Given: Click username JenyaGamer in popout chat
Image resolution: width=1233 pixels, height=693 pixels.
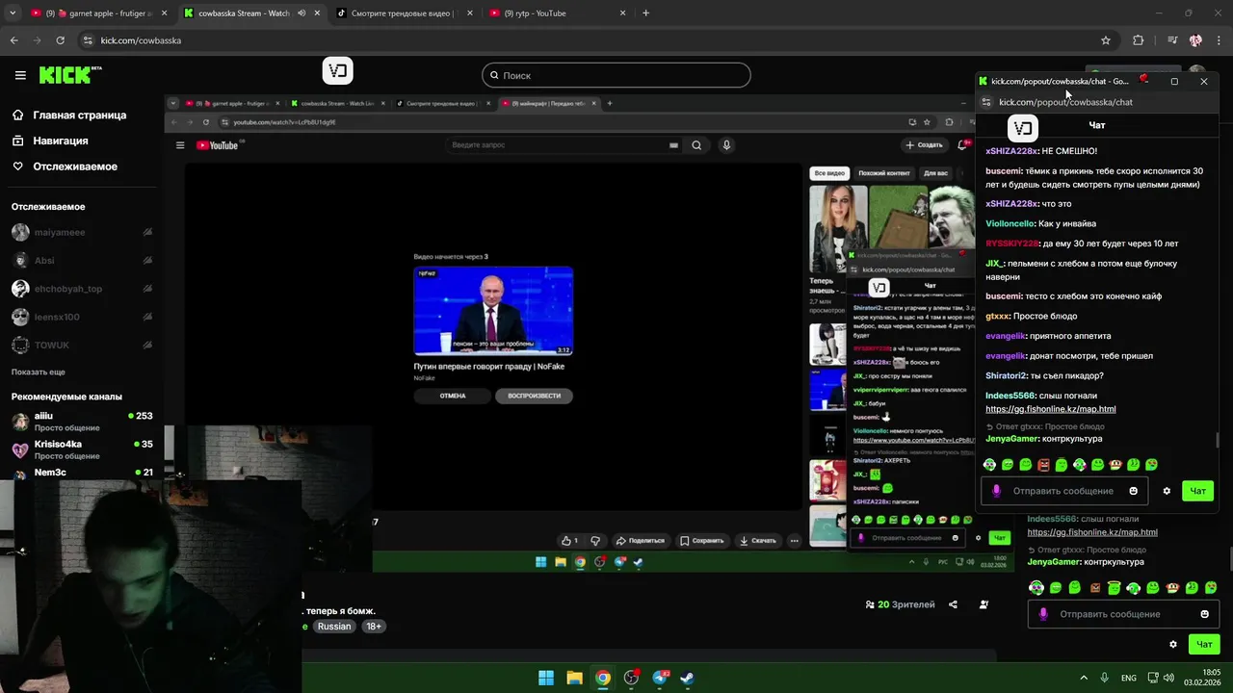Looking at the screenshot, I should [x=1011, y=439].
